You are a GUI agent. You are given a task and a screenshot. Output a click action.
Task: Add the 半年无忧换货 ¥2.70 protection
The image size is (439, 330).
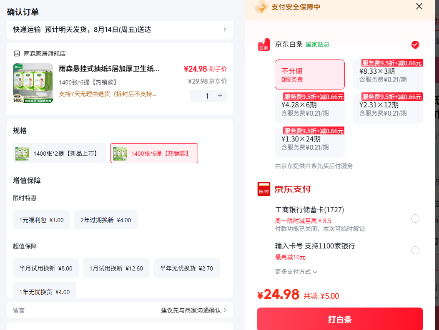coord(186,268)
